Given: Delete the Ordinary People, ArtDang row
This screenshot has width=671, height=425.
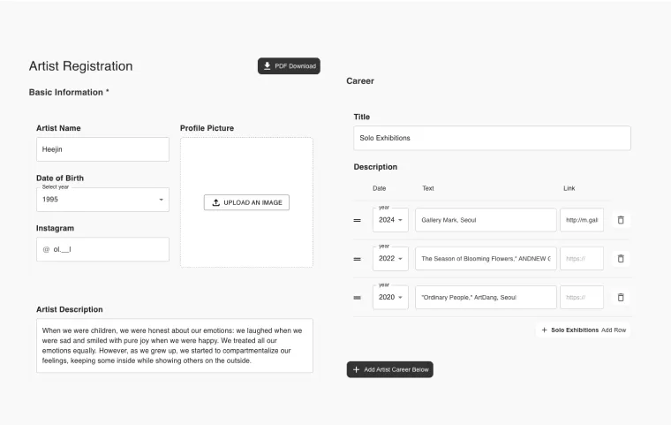Looking at the screenshot, I should click(x=621, y=298).
